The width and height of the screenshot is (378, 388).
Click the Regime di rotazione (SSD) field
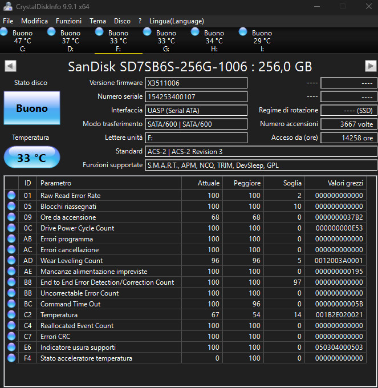tap(348, 110)
